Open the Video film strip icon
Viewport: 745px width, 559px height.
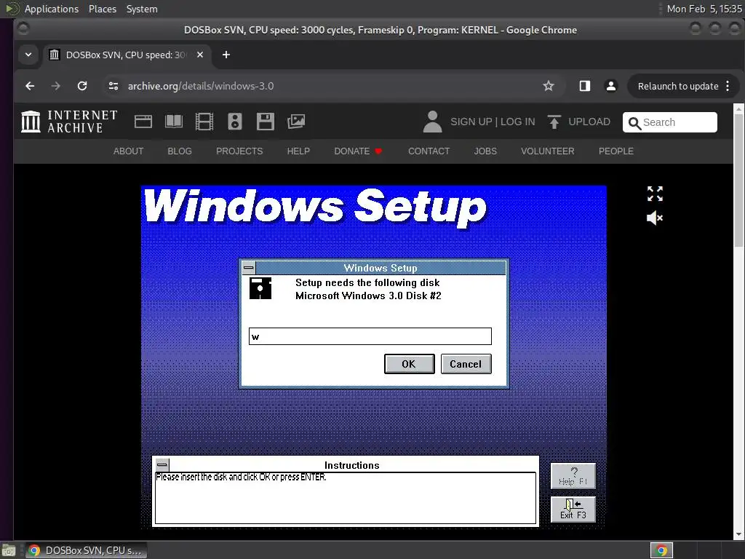[x=204, y=122]
